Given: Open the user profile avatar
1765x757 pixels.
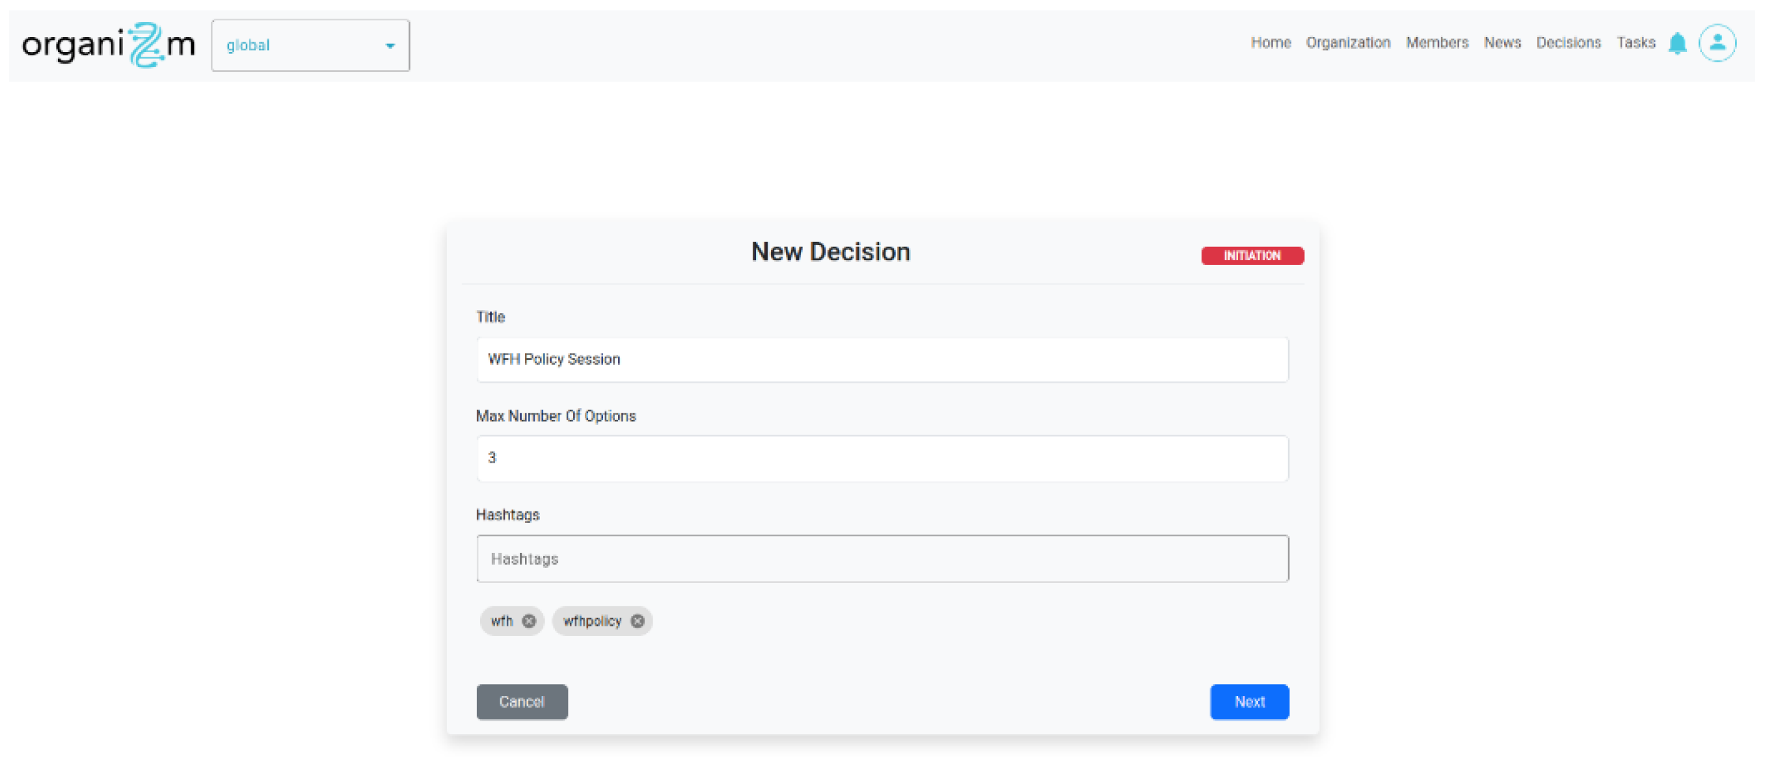Looking at the screenshot, I should [1716, 43].
